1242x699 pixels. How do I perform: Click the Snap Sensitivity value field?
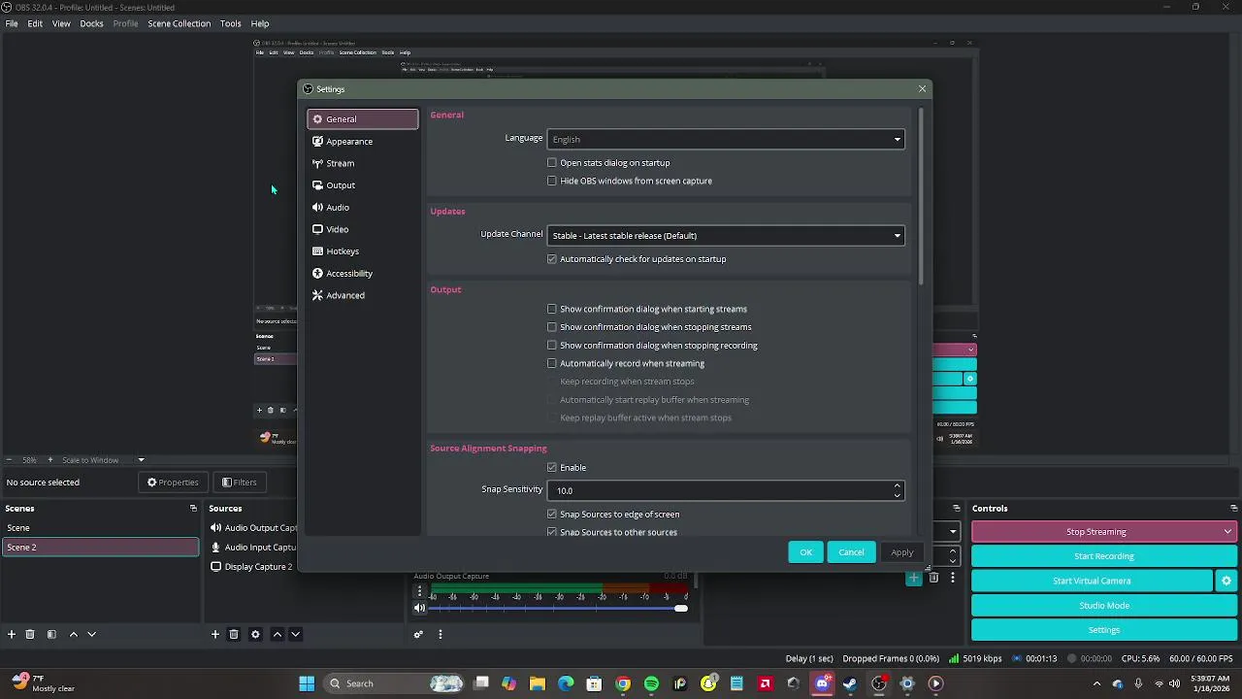click(718, 490)
